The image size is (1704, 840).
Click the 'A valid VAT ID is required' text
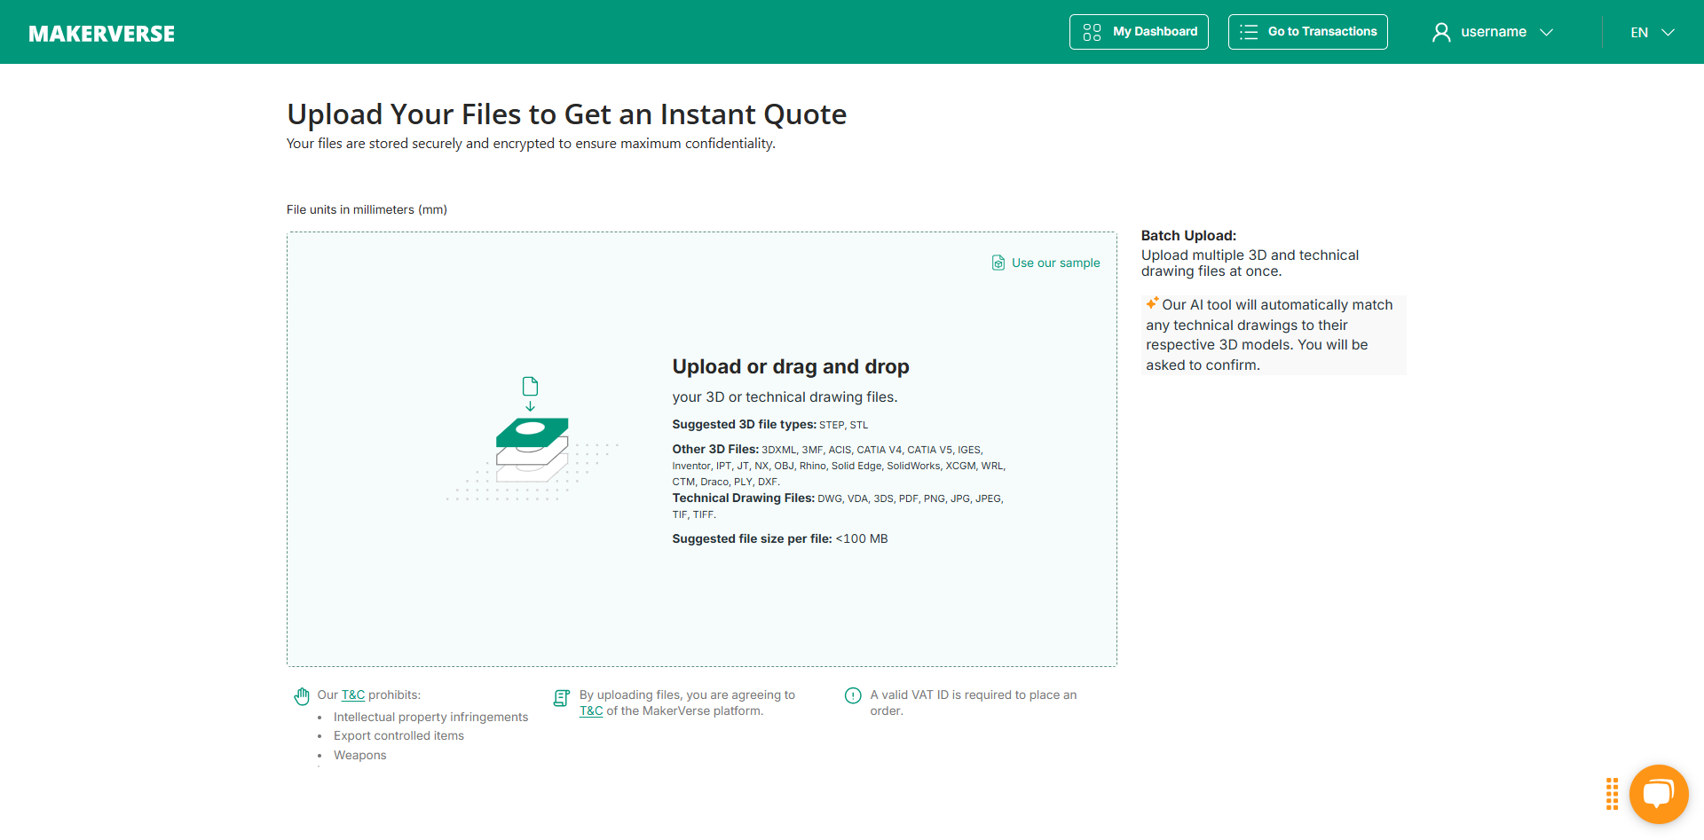click(x=973, y=703)
